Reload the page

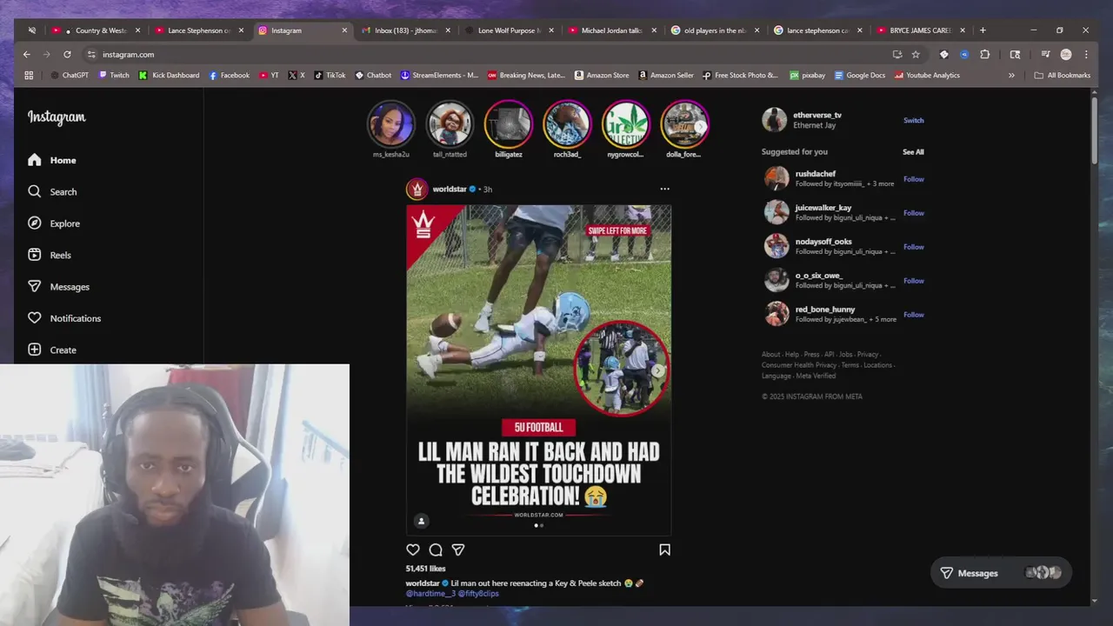point(67,54)
